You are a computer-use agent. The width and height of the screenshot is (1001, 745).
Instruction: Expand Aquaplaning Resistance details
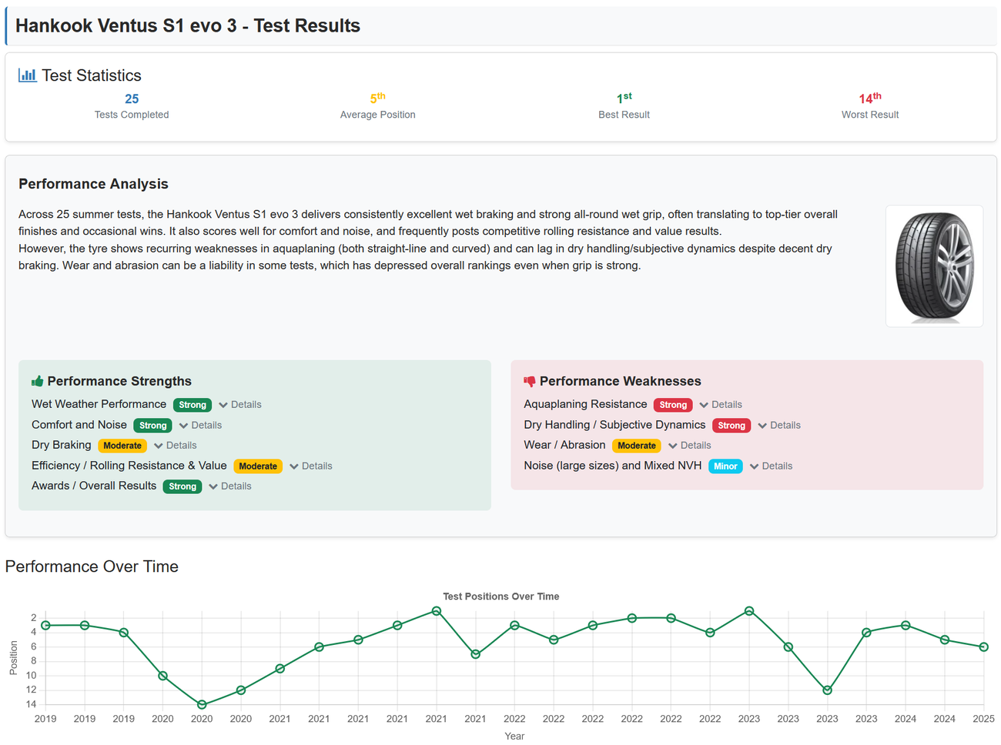click(721, 405)
